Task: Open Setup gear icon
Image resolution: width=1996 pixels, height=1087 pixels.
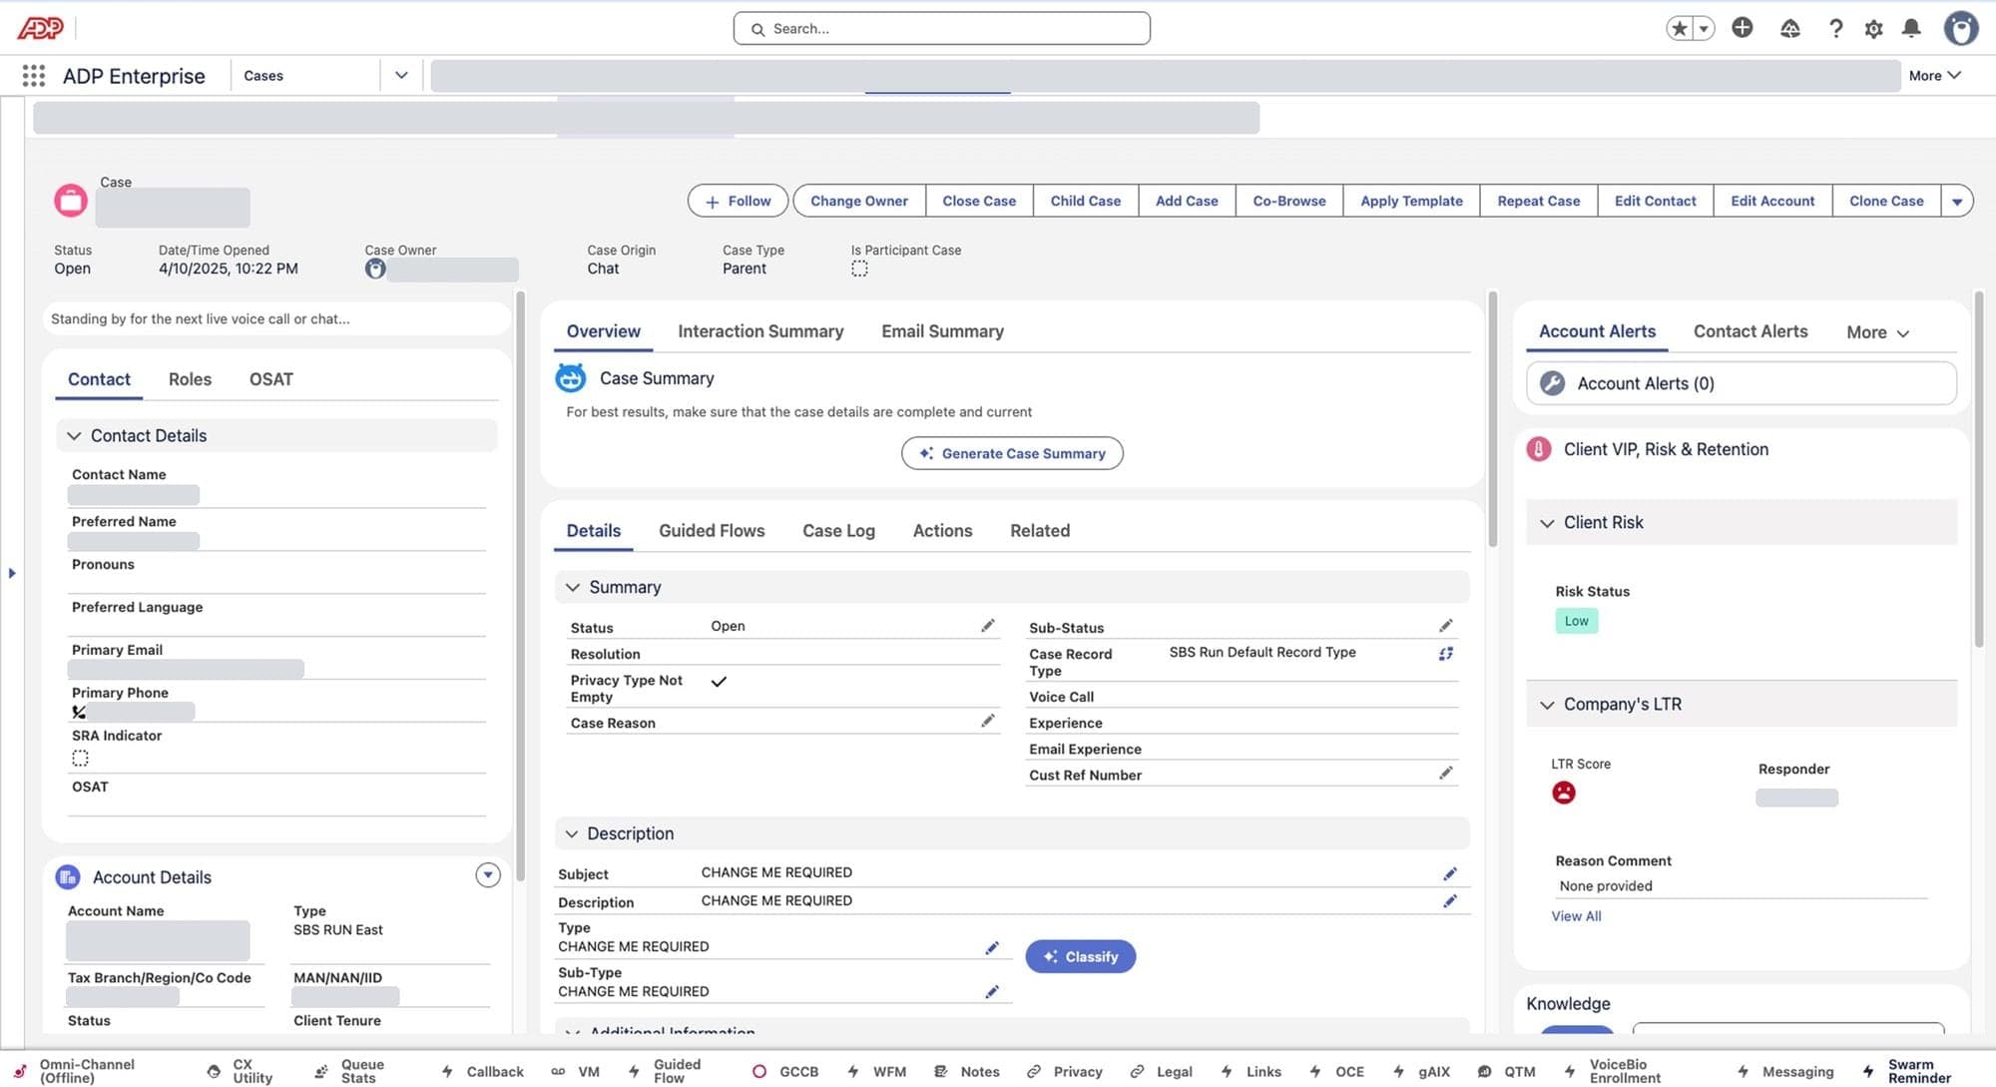Action: [1874, 28]
